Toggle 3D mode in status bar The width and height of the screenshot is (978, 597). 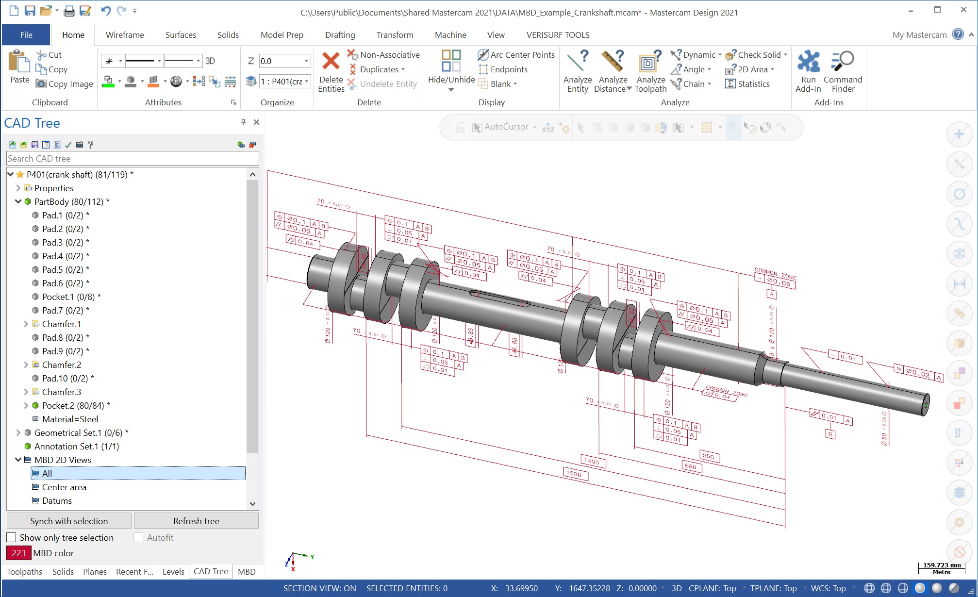point(677,588)
